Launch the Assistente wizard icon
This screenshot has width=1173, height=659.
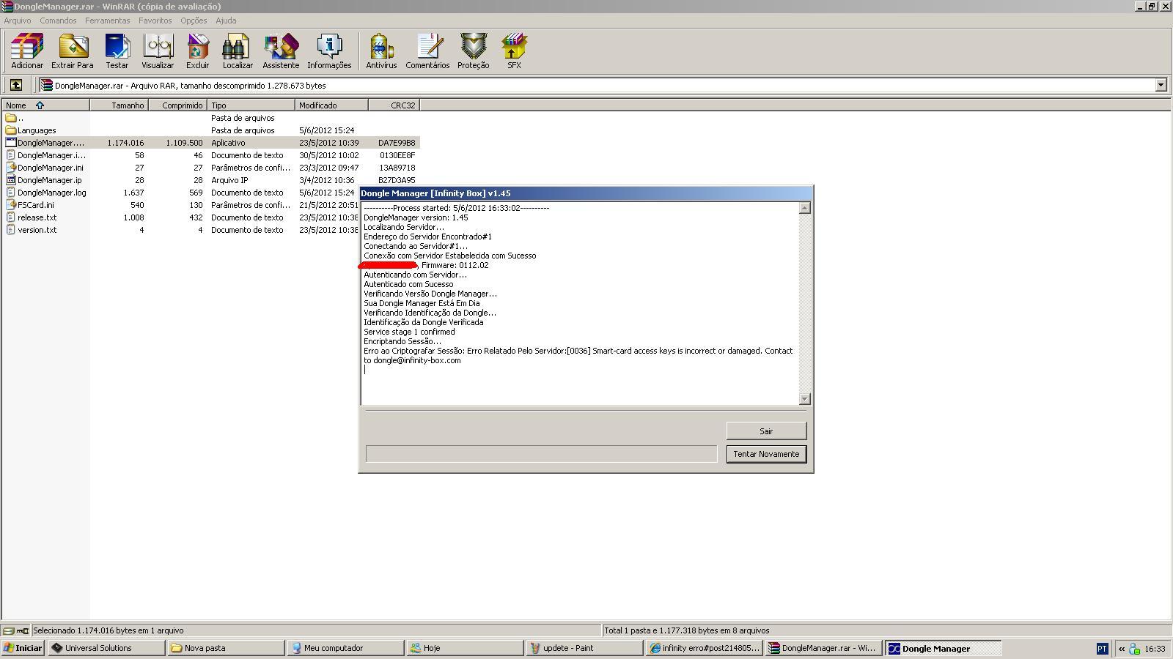coord(281,51)
